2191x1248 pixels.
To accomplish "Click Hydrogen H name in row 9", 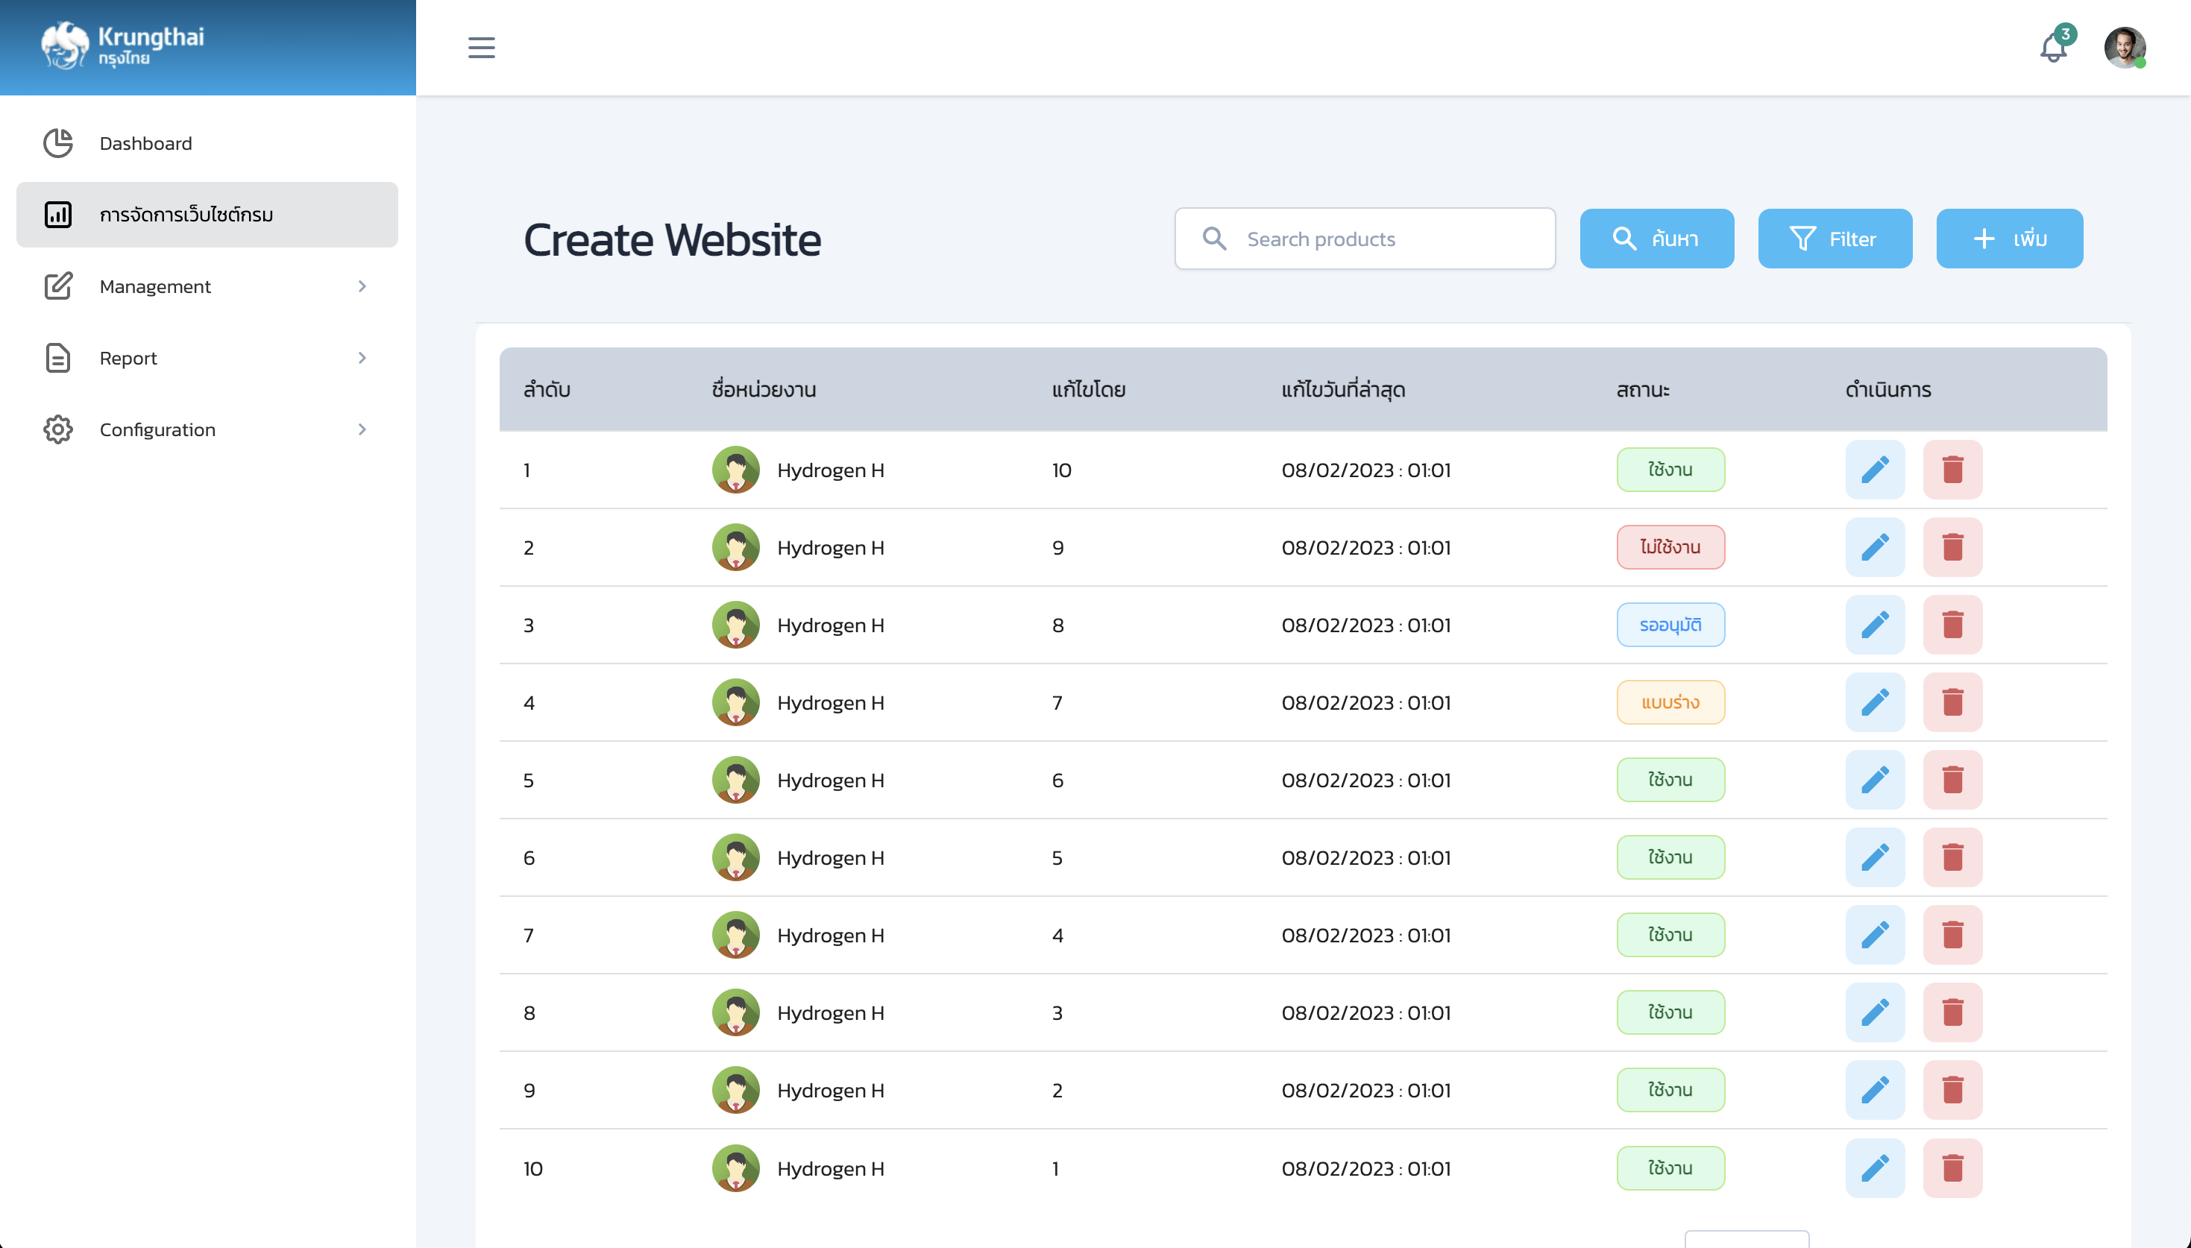I will pos(830,1090).
